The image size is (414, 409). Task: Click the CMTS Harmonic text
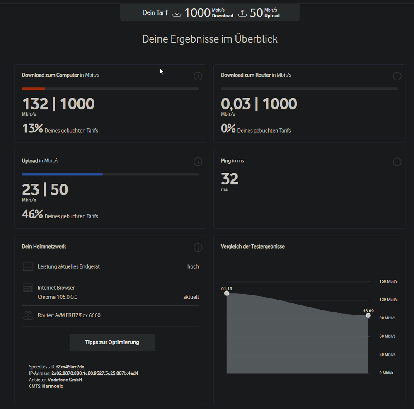[x=46, y=386]
